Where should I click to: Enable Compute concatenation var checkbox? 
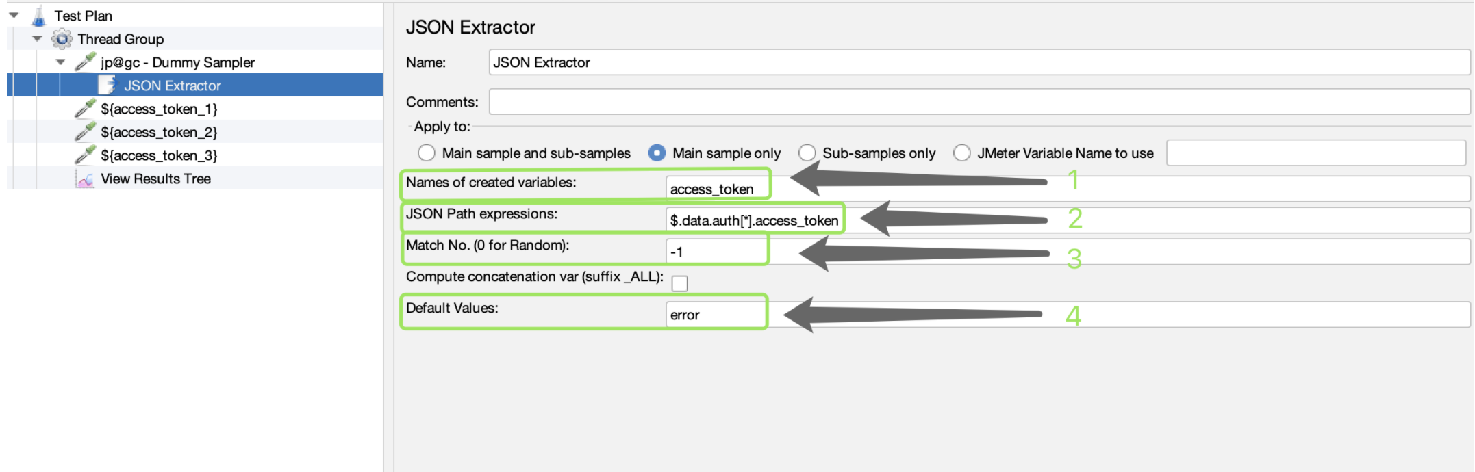tap(680, 283)
